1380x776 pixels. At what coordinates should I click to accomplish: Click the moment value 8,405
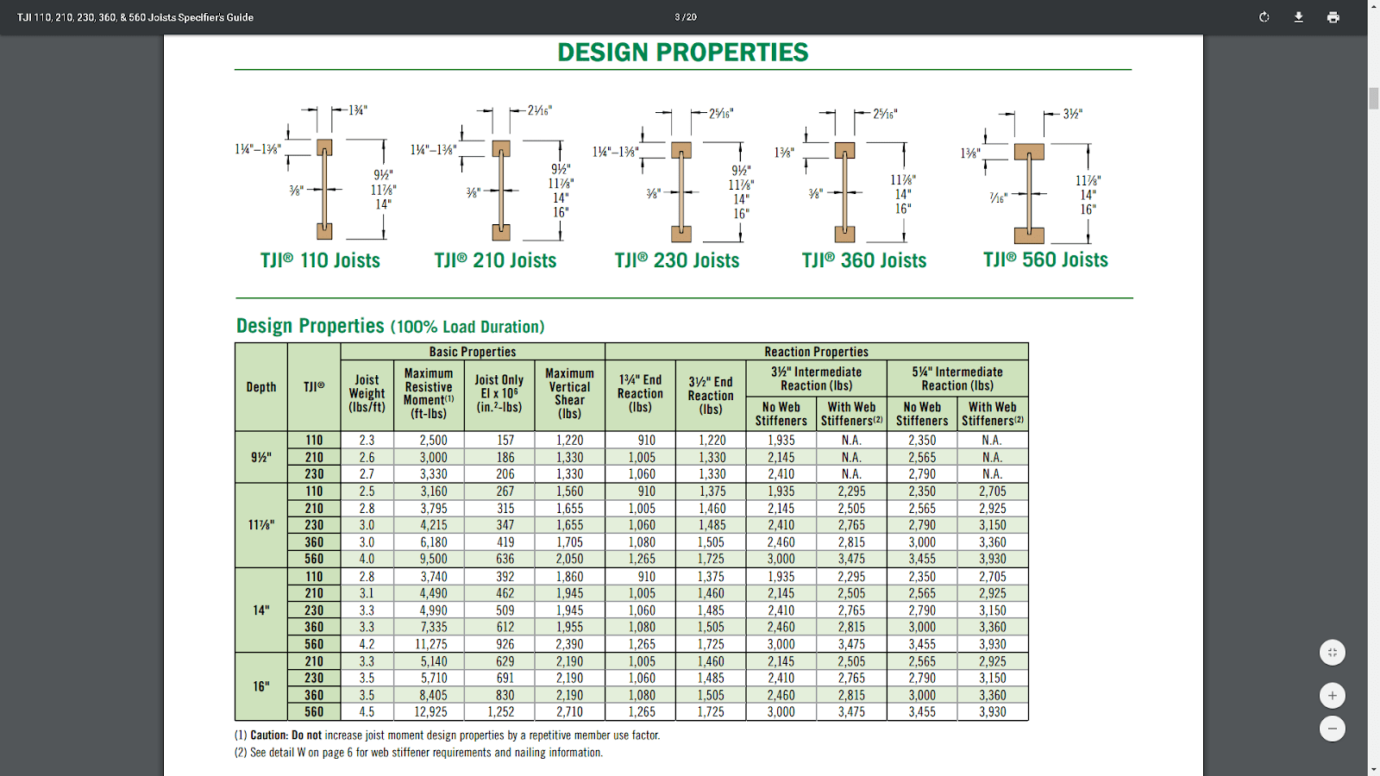point(433,695)
